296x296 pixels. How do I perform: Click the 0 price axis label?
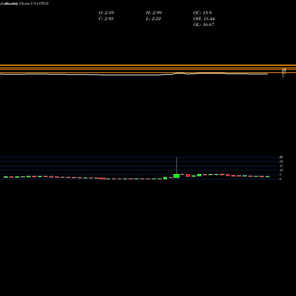280,179
